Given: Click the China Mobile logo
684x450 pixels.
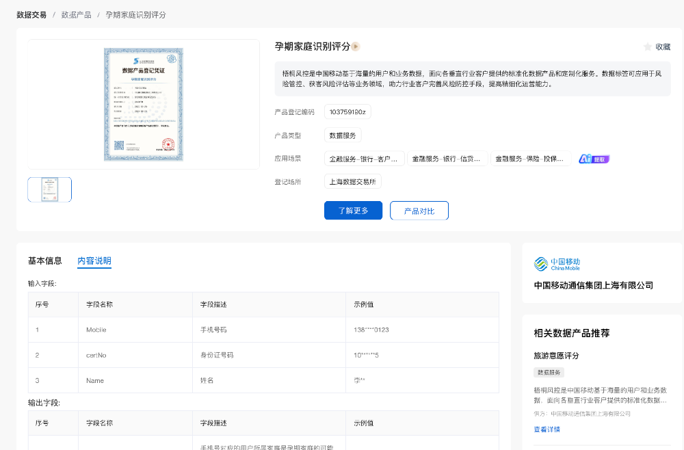Looking at the screenshot, I should click(x=557, y=264).
